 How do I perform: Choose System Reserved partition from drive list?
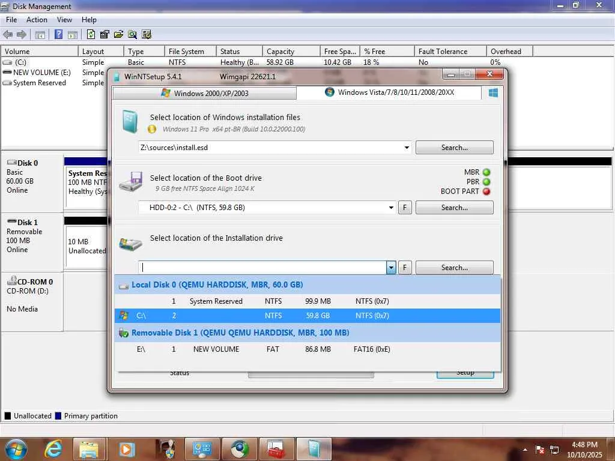click(x=307, y=301)
